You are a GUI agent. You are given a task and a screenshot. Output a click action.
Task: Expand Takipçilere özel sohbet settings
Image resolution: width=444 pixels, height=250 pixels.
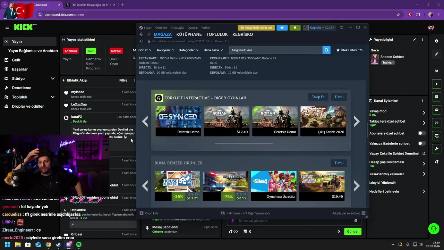click(424, 123)
